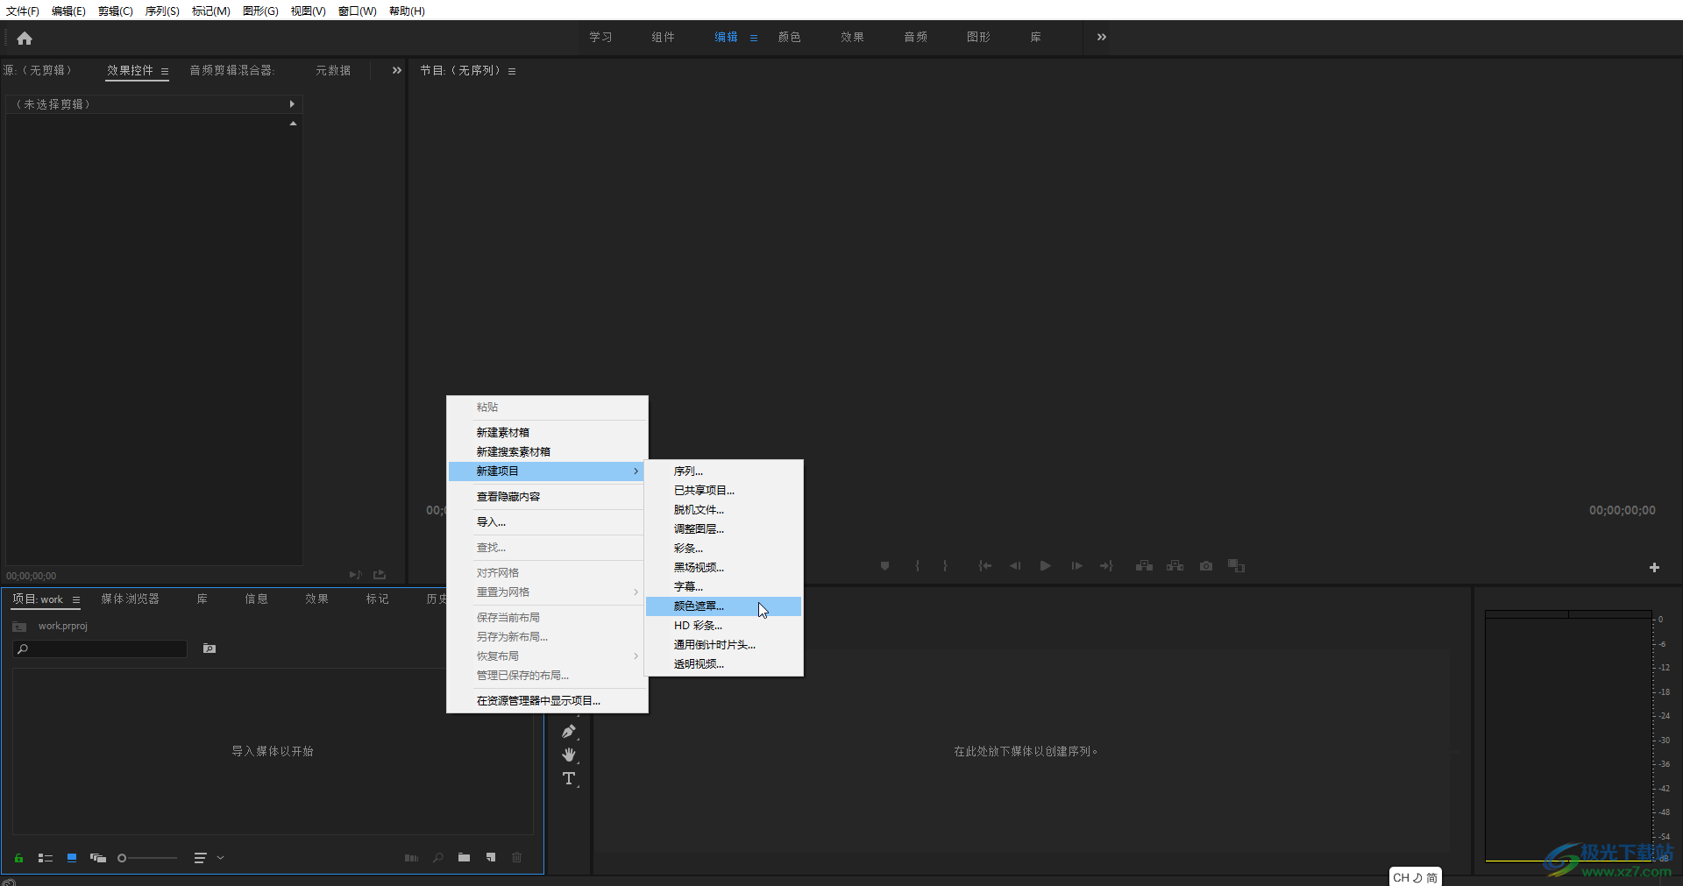The height and width of the screenshot is (886, 1683).
Task: Click 新建素材箱 in context menu
Action: pos(547,433)
